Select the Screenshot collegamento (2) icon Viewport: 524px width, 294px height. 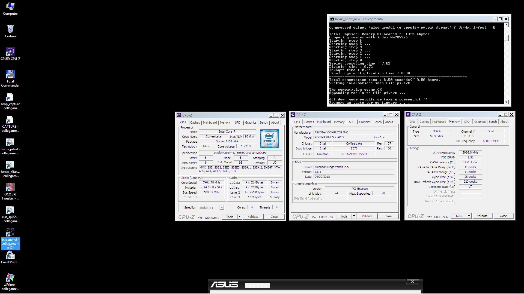pyautogui.click(x=10, y=239)
